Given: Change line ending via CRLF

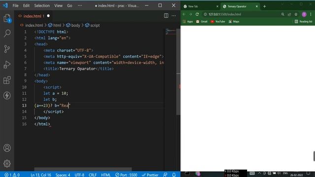Looking at the screenshot, I should click(93, 175).
